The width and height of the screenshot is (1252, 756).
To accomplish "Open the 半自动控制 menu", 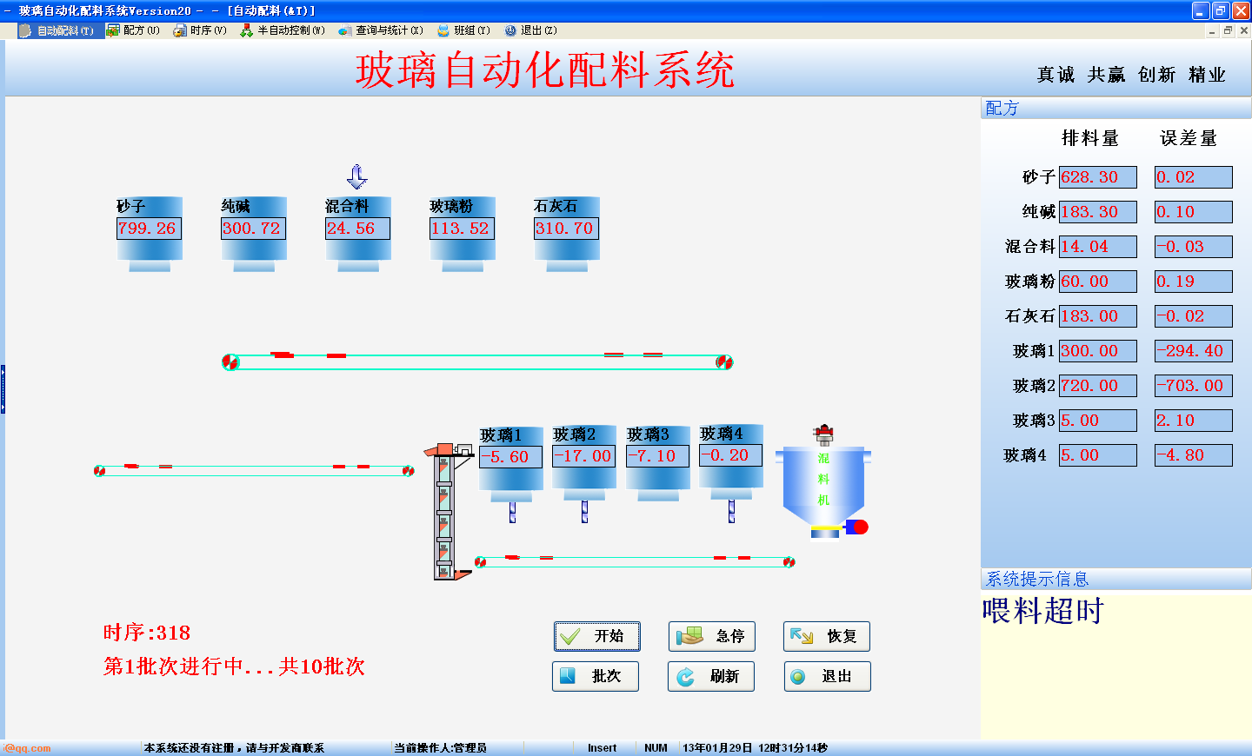I will click(283, 30).
